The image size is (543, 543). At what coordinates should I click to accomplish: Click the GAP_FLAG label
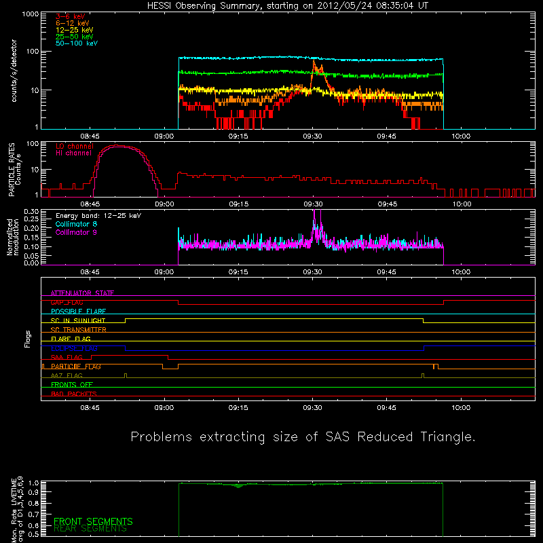click(67, 302)
